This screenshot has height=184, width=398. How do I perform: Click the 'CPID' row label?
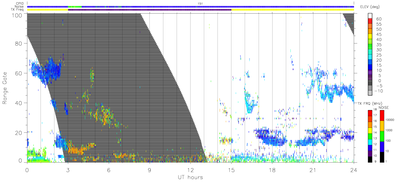pos(20,4)
